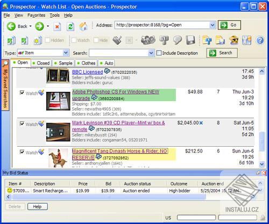
Task: Open the Magnificent Tang Dynasty Horse link
Action: point(119,151)
